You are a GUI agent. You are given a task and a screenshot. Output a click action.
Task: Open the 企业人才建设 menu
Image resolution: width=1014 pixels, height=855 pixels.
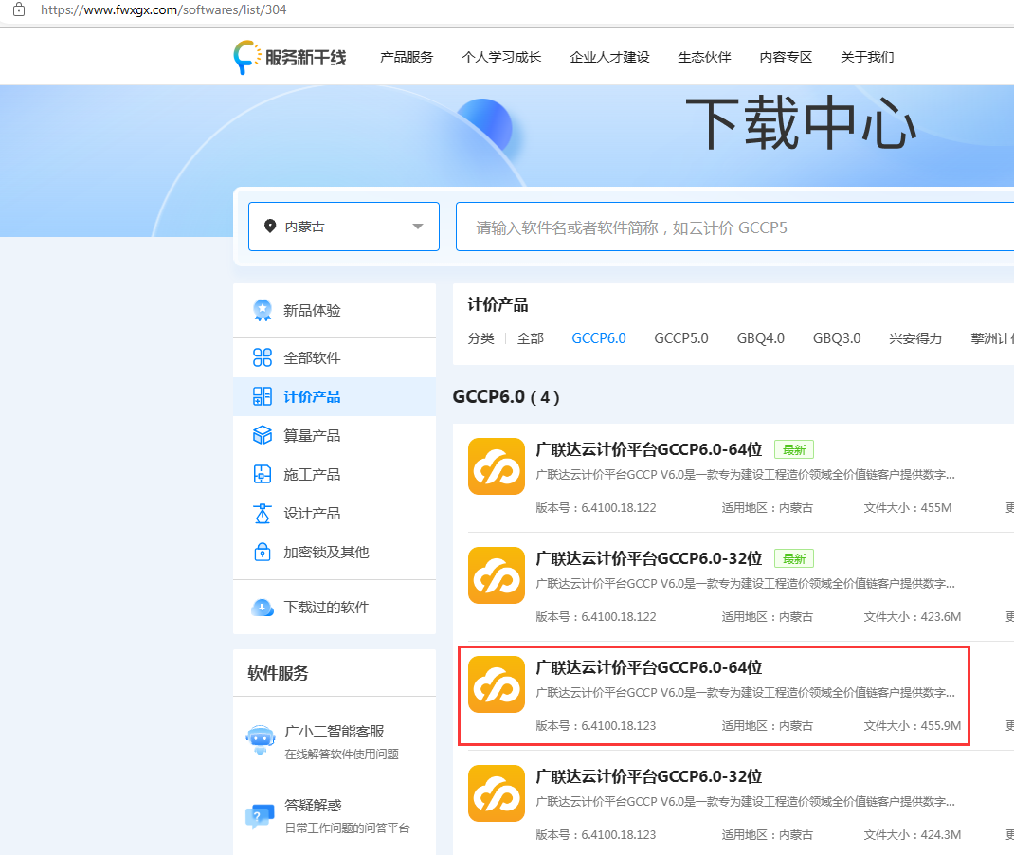click(x=609, y=57)
